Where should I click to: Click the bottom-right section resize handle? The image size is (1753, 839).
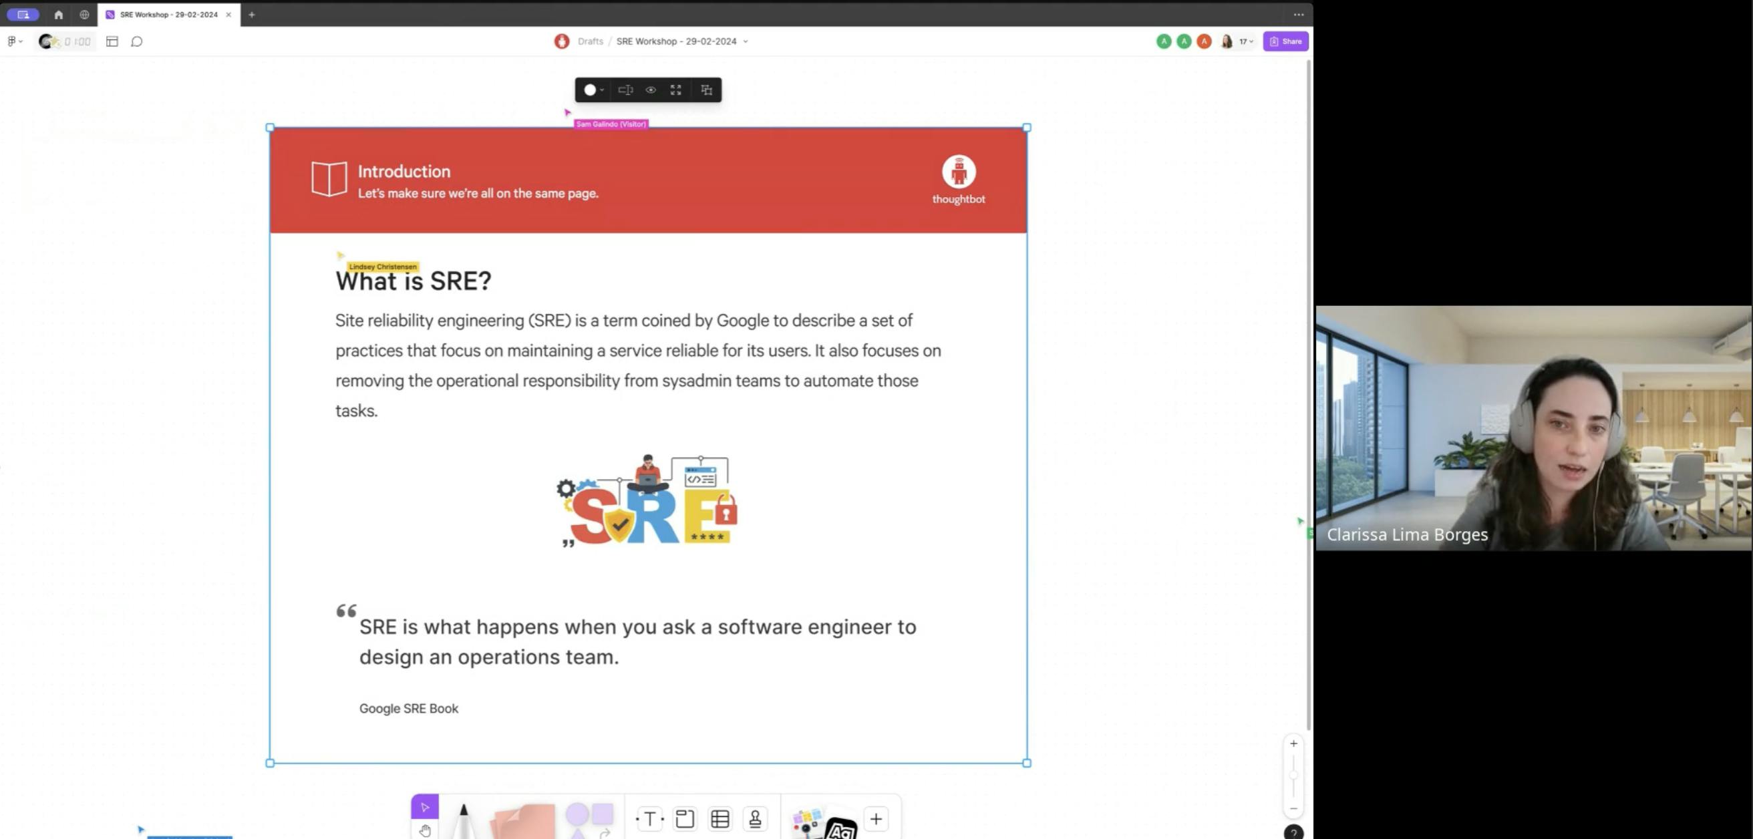coord(1026,763)
